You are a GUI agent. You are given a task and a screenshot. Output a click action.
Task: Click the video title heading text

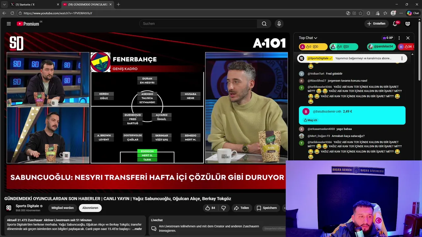[x=118, y=199]
